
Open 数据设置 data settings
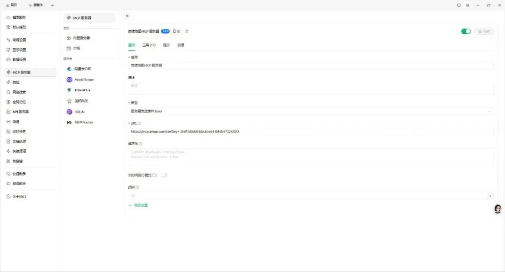pyautogui.click(x=31, y=59)
